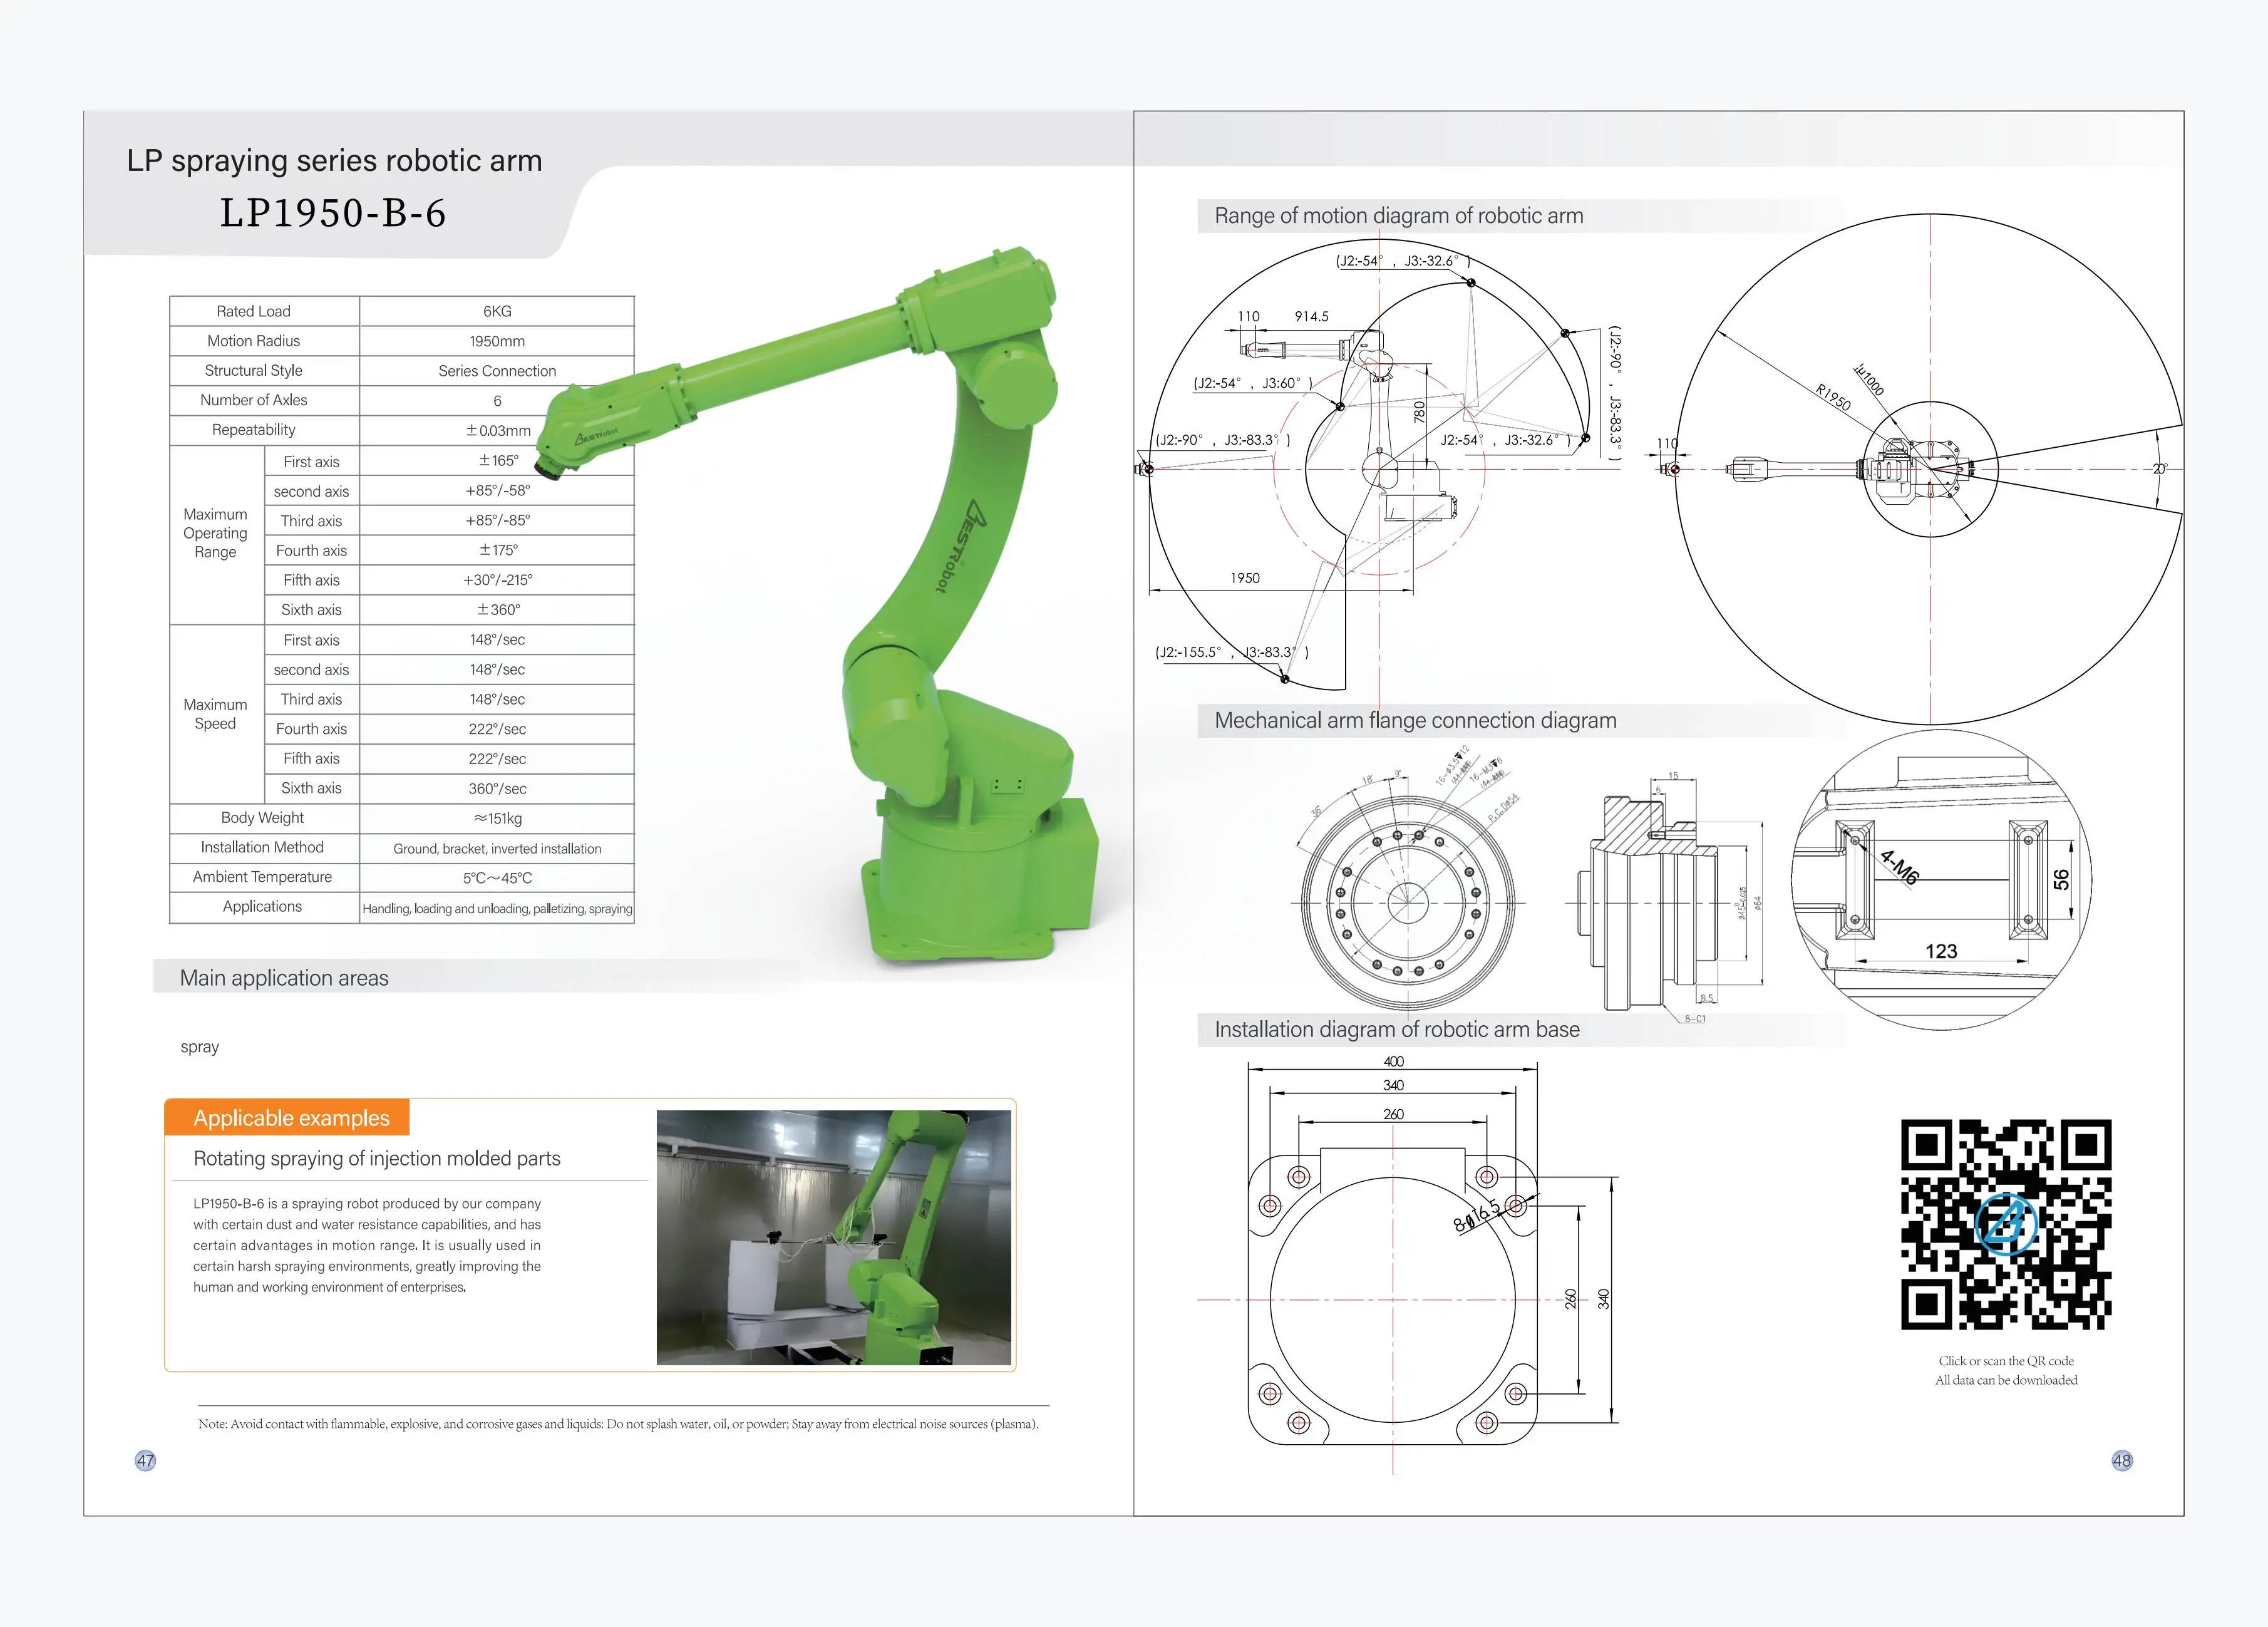The image size is (2268, 1627).
Task: Click the footer note starting 'Note: Avoid contact'
Action: [618, 1424]
